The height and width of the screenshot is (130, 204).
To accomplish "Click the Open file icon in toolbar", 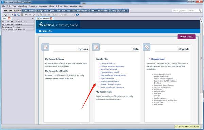I will [15, 15].
